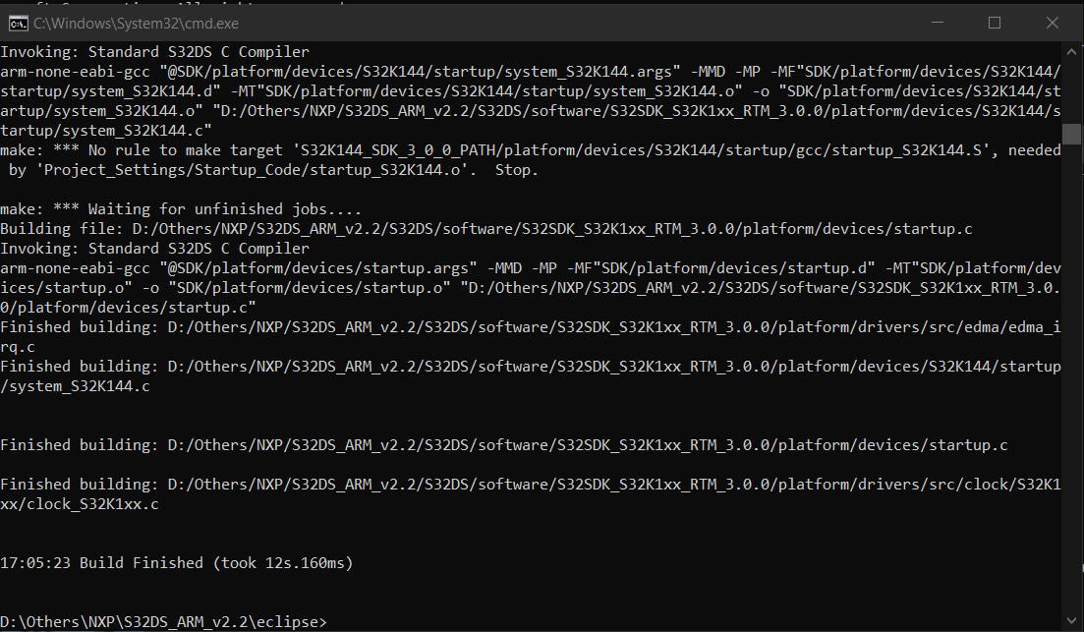This screenshot has width=1084, height=632.
Task: Maximize the cmd.exe window
Action: tap(995, 22)
